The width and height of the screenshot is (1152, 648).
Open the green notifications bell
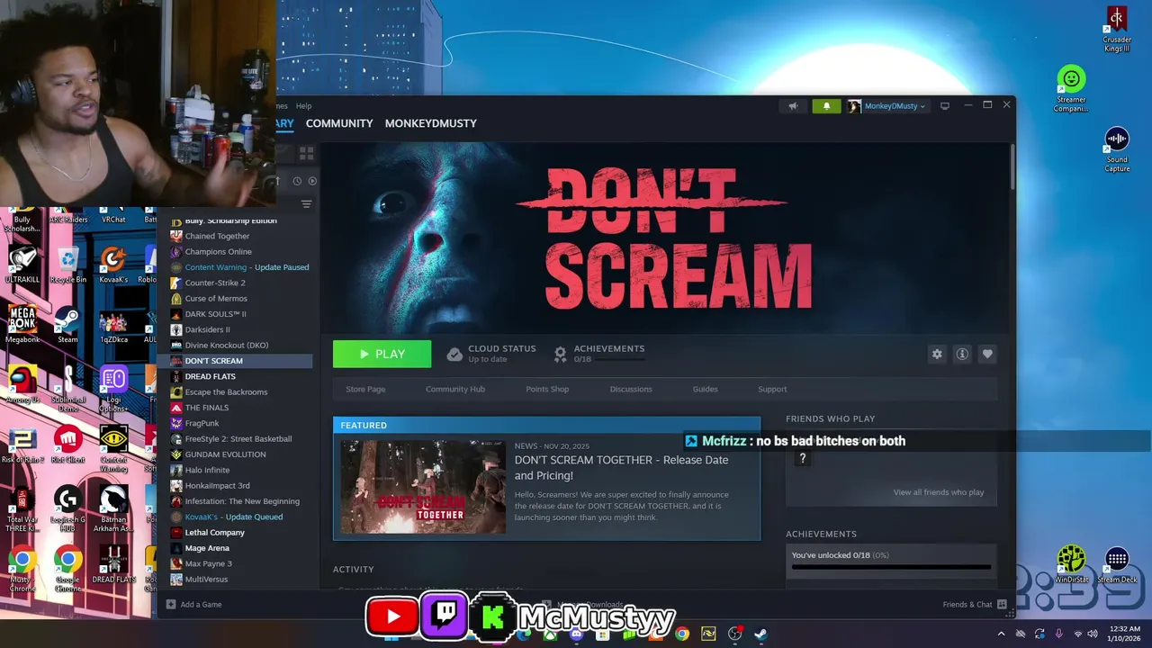[826, 106]
